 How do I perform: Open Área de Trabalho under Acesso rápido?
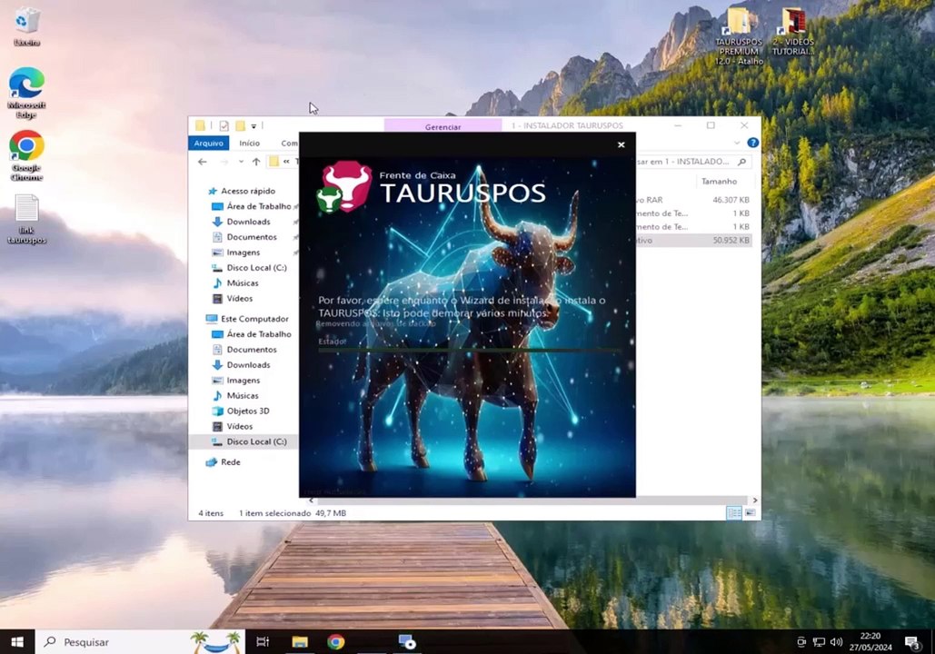point(259,206)
